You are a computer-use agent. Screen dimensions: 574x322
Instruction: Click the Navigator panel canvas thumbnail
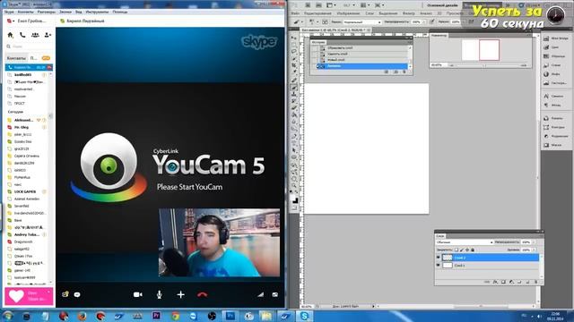(481, 50)
